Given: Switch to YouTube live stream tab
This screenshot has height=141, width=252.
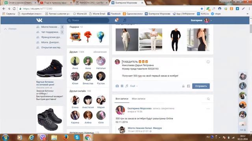Looking at the screenshot, I should [56, 3].
